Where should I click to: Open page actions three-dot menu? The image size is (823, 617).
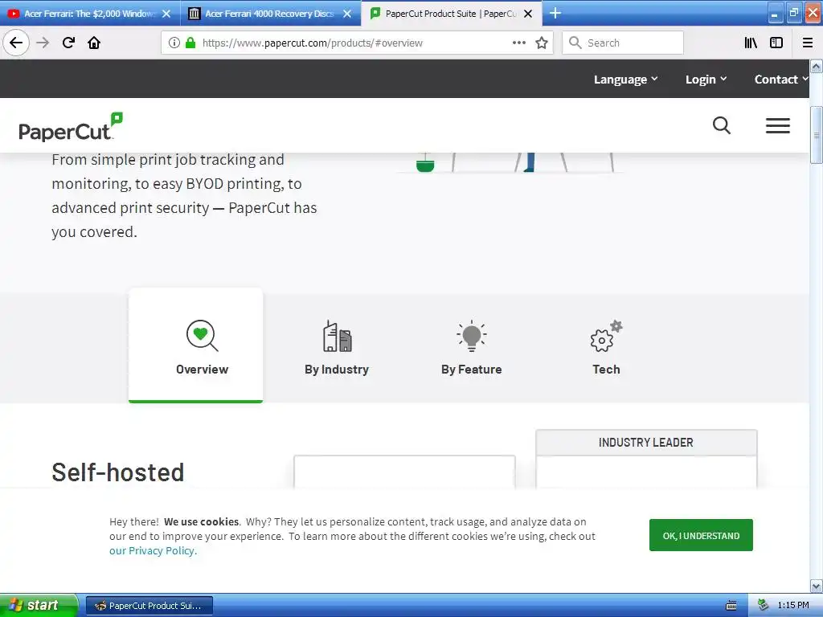click(518, 43)
